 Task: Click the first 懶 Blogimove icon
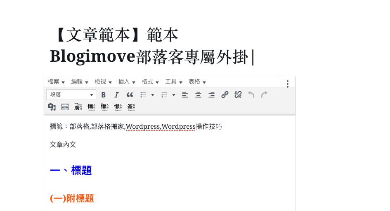click(x=92, y=107)
